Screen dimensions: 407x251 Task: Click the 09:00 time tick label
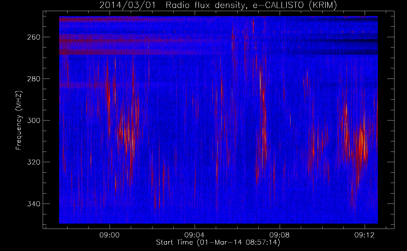pos(110,235)
